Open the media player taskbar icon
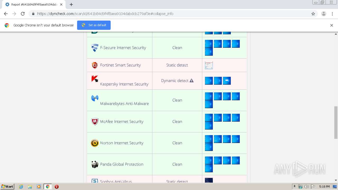Image resolution: width=338 pixels, height=190 pixels. [39, 187]
